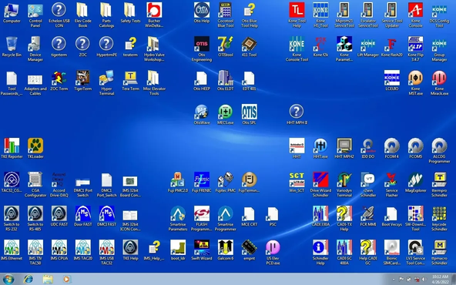Screen dimensions: 456x285
Task: Open the Kone flash20 icon
Action: [x=392, y=46]
